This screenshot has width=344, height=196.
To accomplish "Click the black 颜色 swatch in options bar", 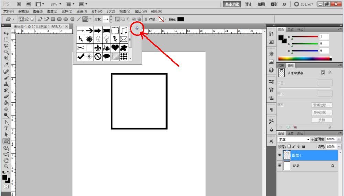I will coord(181,19).
